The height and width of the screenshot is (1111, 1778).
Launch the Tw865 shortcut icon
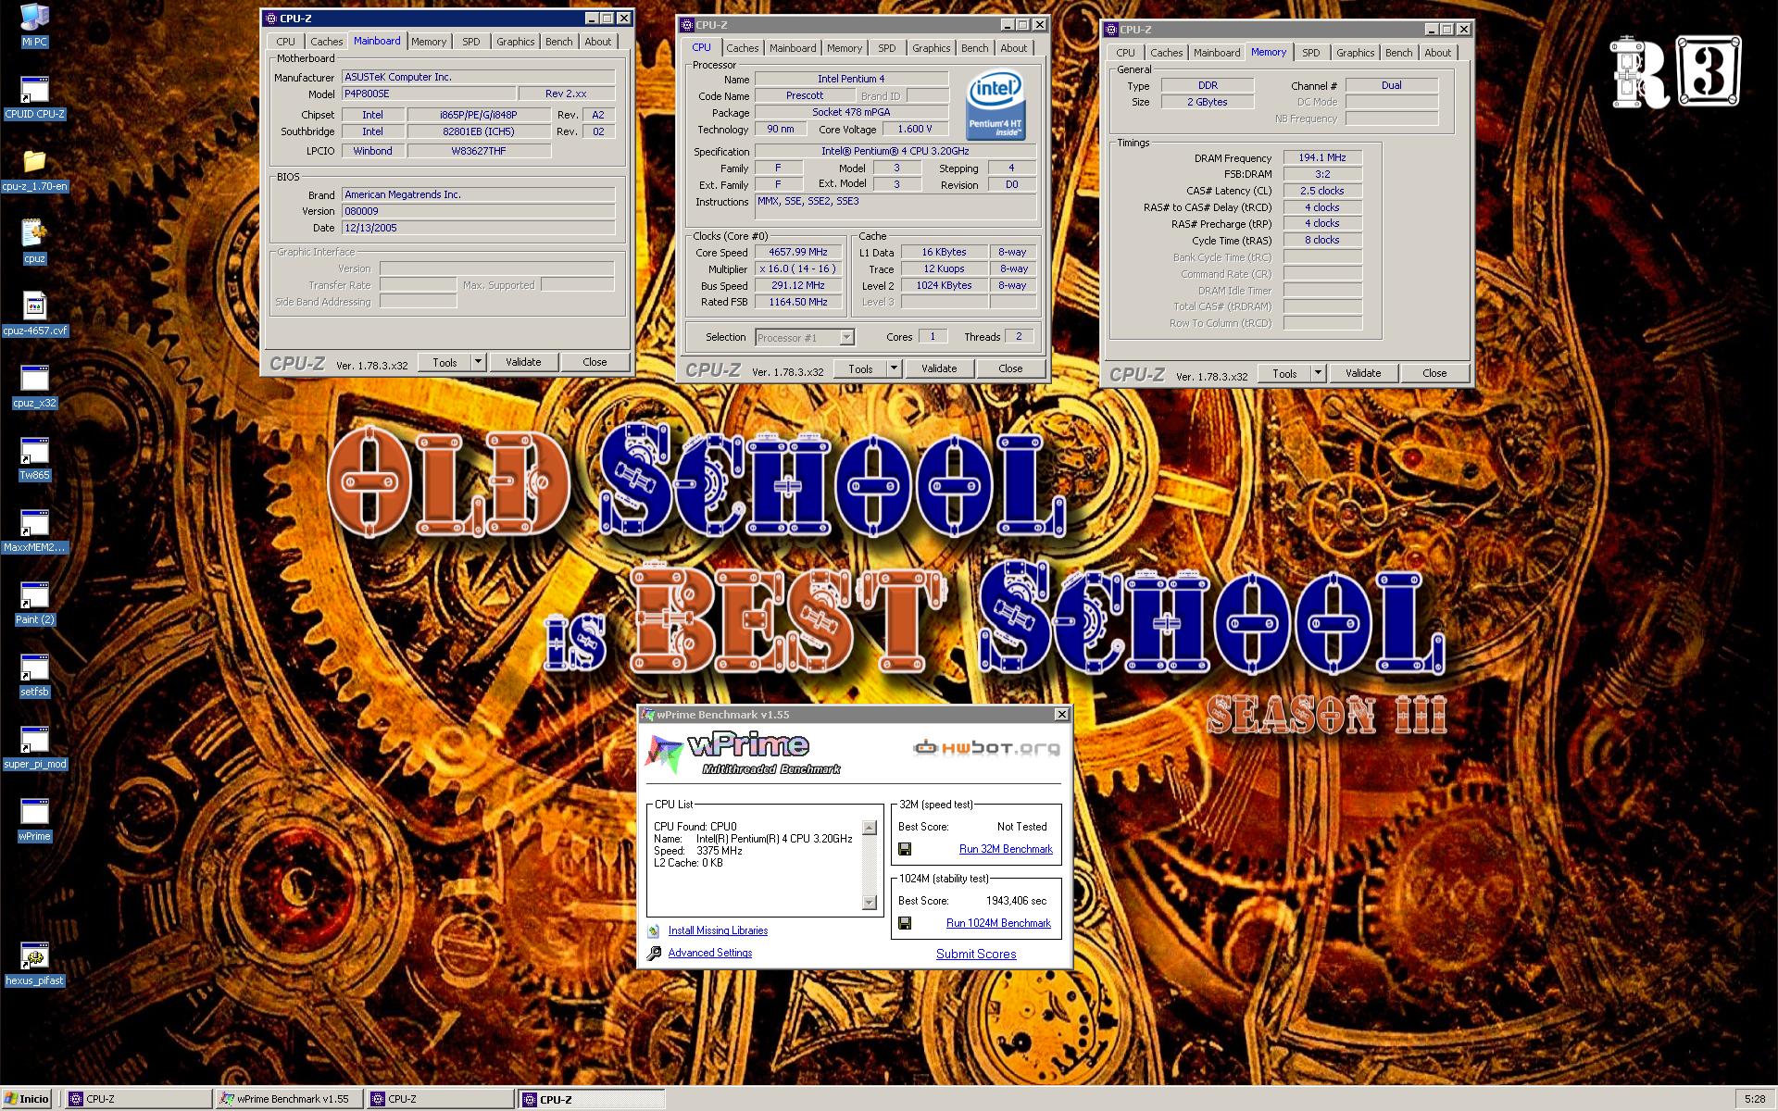pos(34,450)
